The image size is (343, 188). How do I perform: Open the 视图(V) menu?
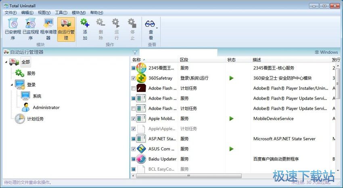coord(44,13)
